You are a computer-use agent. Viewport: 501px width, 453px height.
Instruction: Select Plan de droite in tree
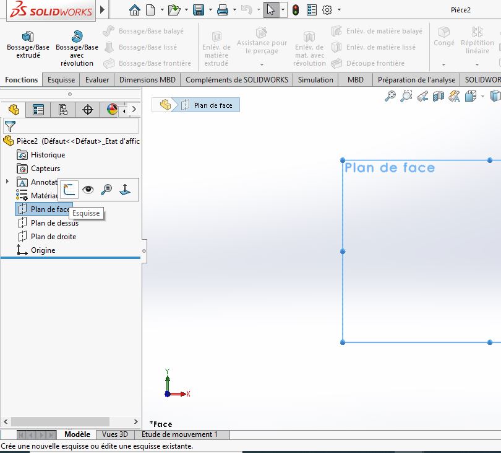pos(53,237)
